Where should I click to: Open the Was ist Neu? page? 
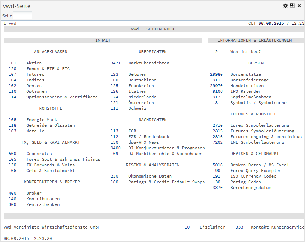click(216, 52)
